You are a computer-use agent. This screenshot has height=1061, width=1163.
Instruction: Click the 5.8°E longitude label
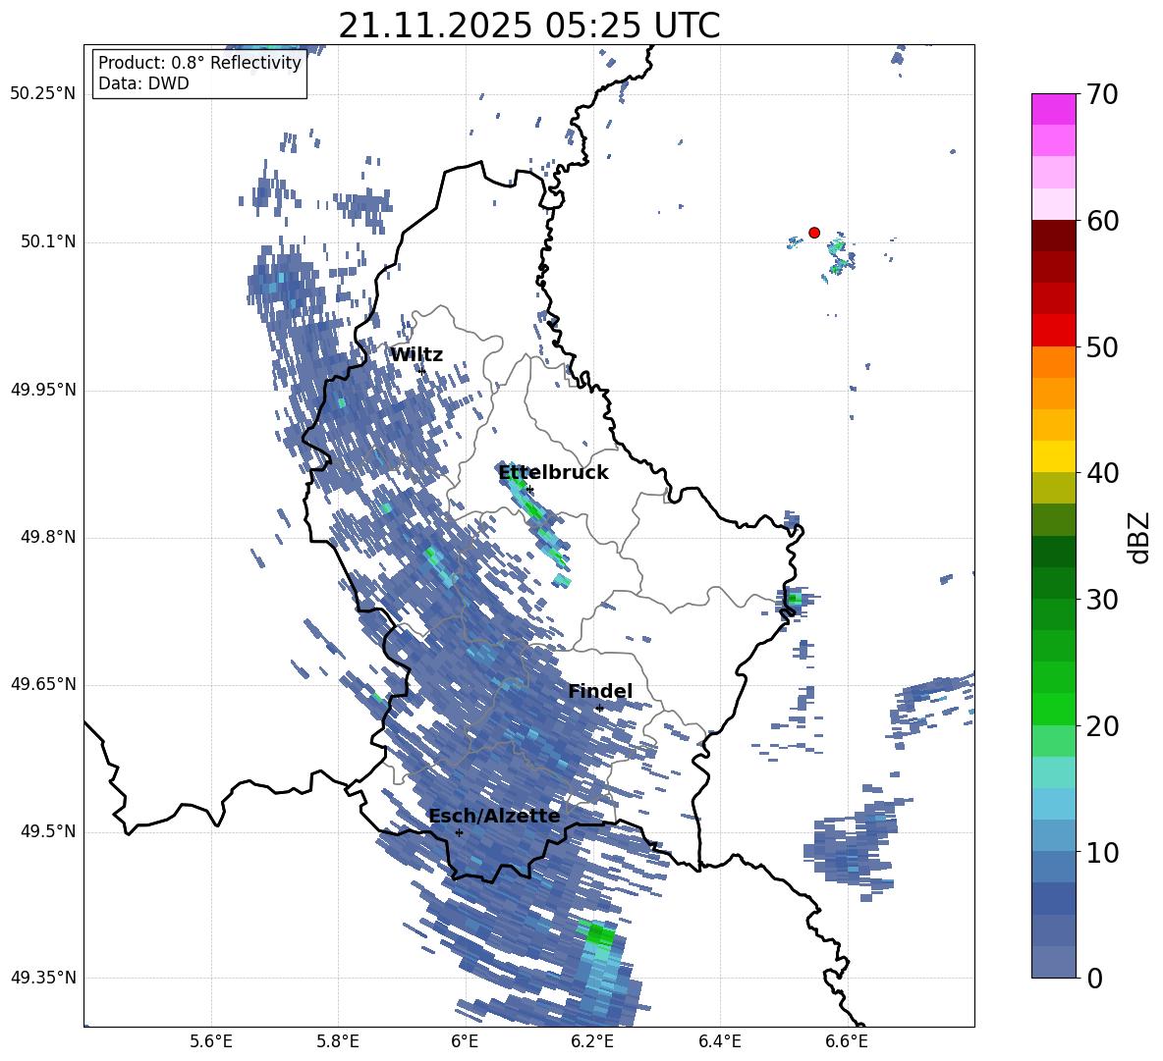click(338, 1041)
